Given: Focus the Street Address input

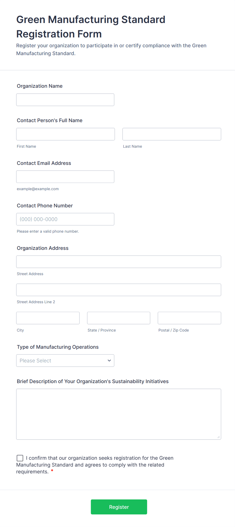Looking at the screenshot, I should click(119, 262).
